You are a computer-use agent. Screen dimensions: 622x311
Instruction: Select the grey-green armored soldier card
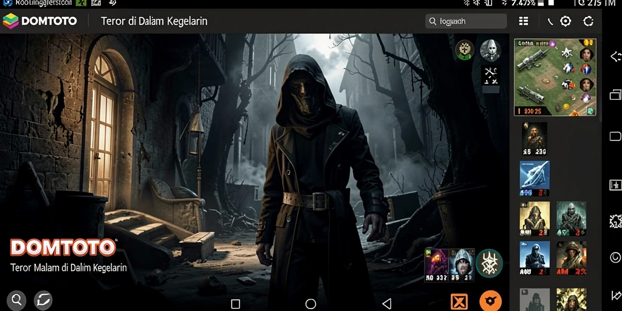tap(571, 218)
